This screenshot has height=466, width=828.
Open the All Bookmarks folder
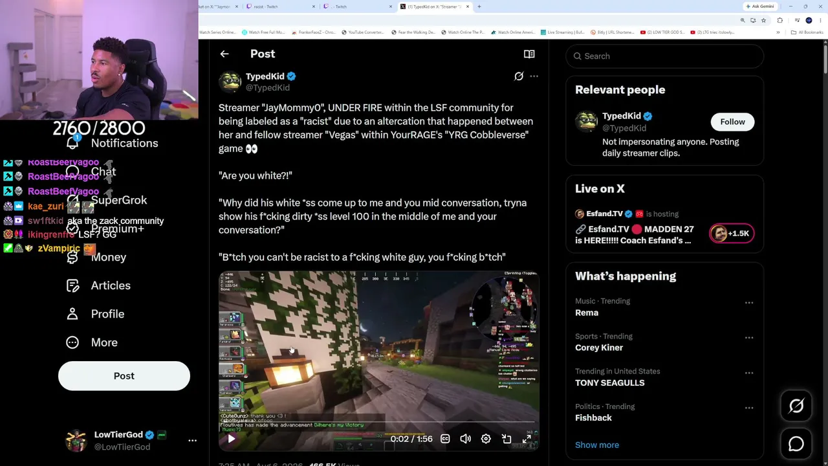(807, 32)
